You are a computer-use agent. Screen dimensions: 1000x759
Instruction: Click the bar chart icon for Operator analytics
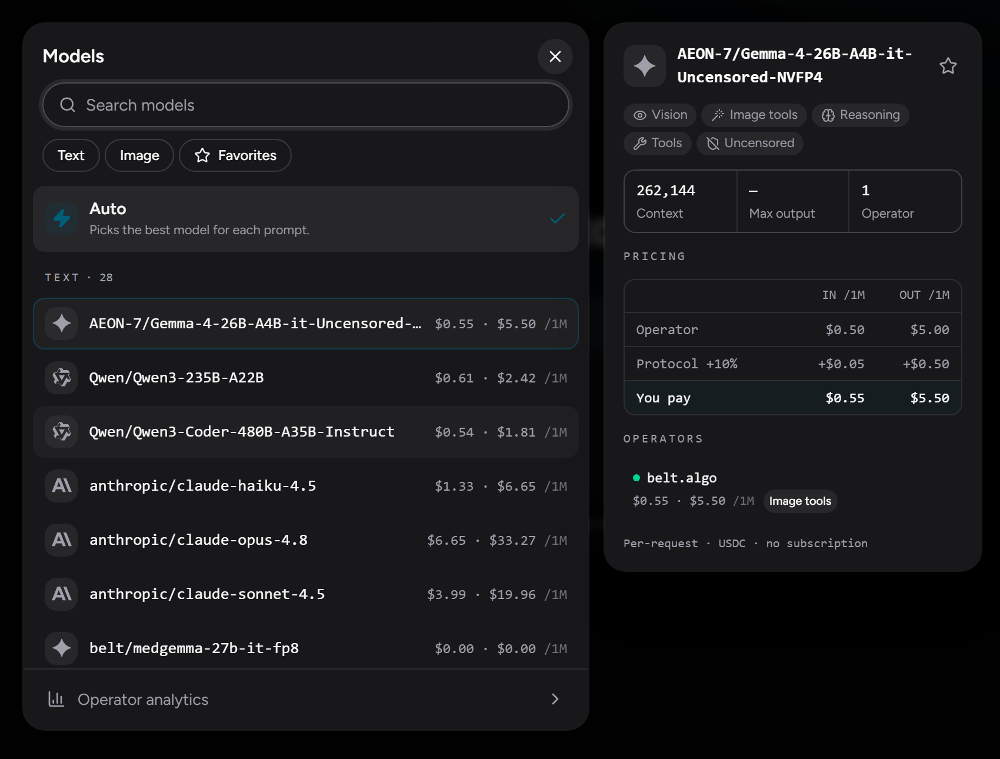click(56, 699)
